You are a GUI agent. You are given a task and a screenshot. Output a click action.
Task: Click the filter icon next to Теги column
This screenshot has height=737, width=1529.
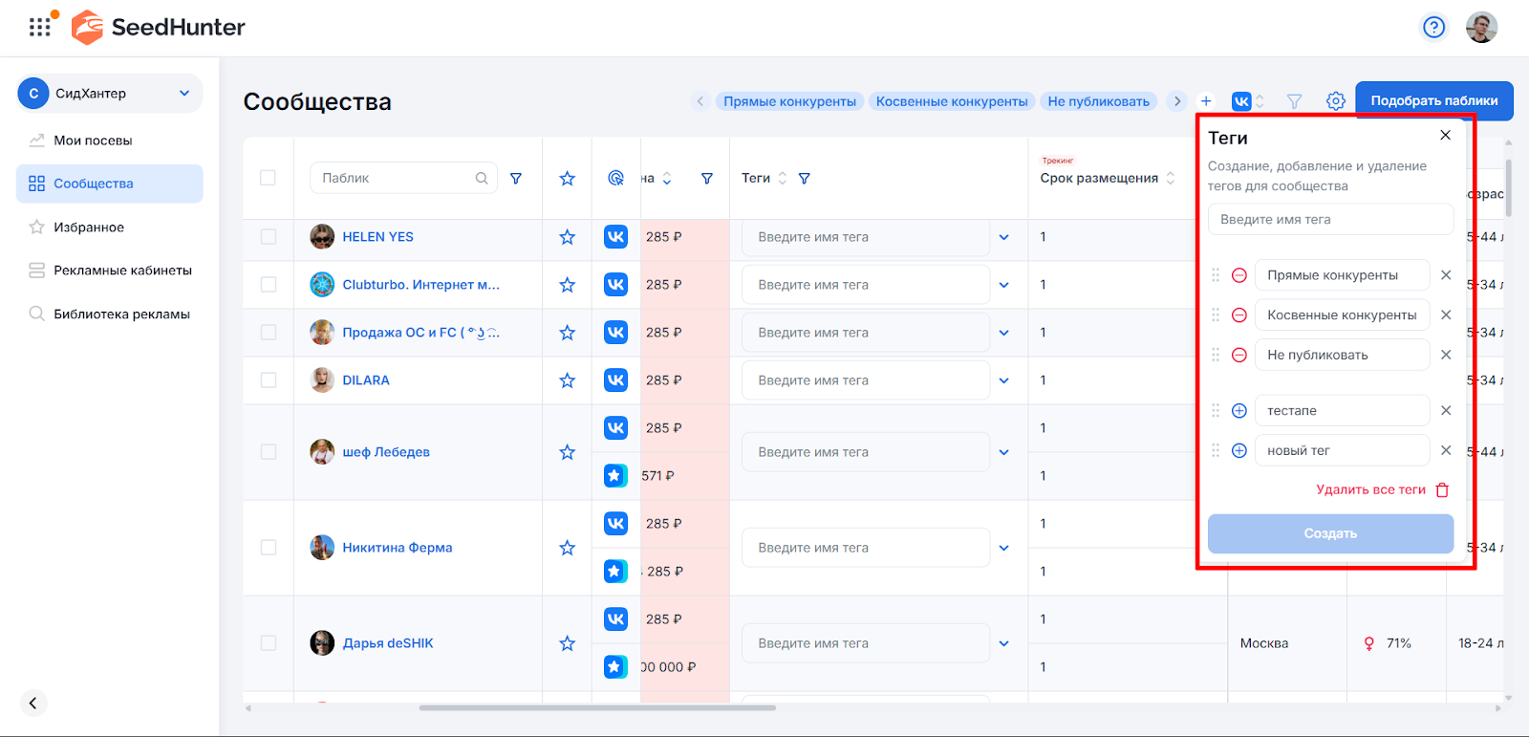tap(805, 179)
